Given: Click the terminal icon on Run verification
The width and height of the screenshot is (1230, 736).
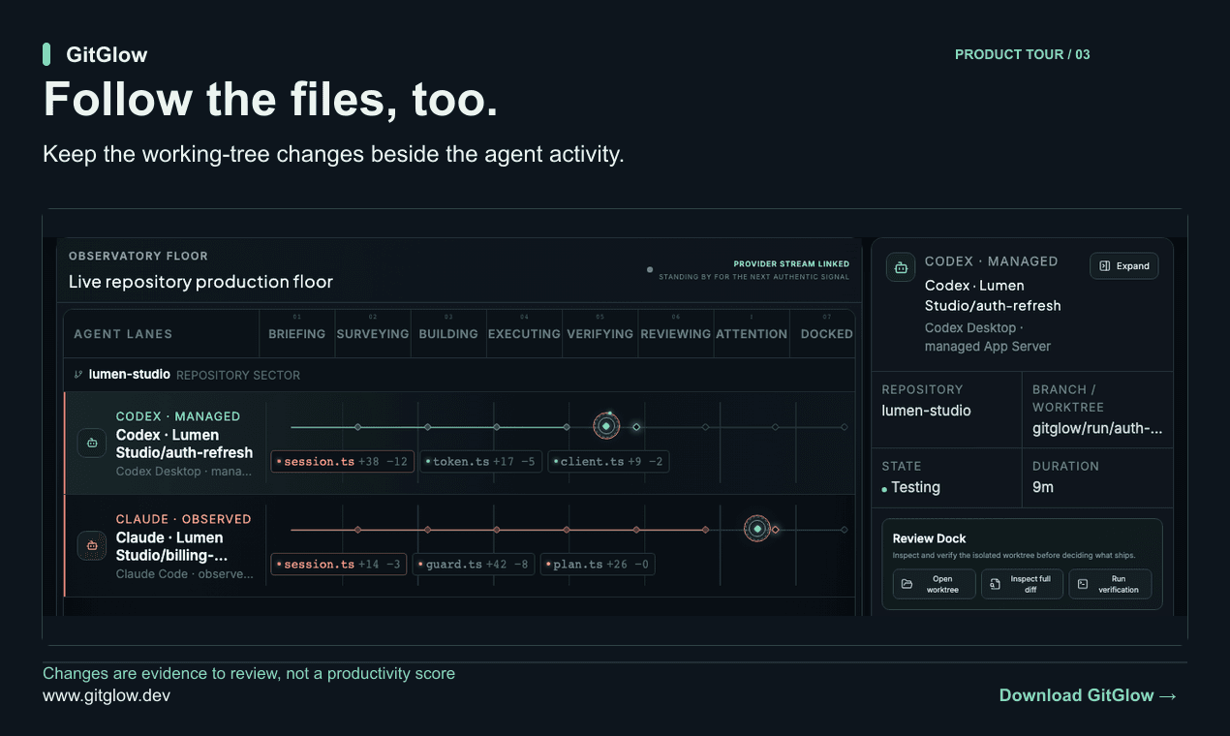Looking at the screenshot, I should pyautogui.click(x=1083, y=584).
